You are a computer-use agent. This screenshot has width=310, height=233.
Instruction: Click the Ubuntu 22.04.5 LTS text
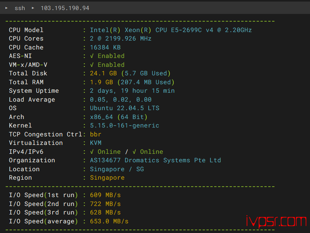coord(125,108)
